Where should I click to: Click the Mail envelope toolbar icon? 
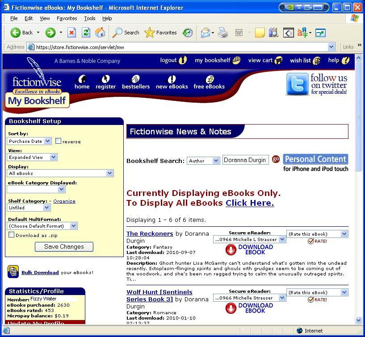pos(206,33)
